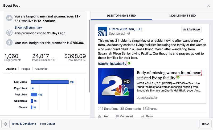Open the Countries results tab

tap(41, 69)
